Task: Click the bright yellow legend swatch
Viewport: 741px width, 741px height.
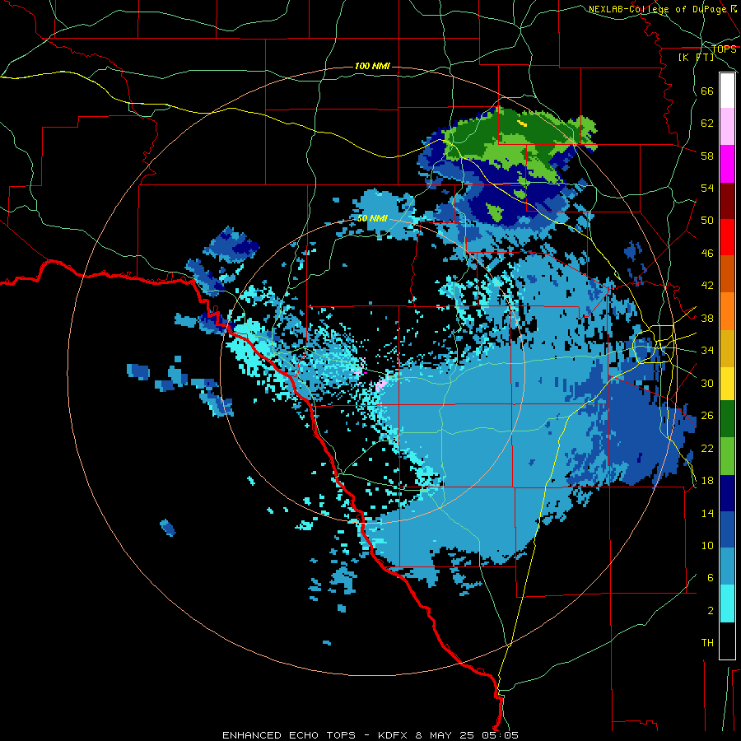Action: [727, 384]
